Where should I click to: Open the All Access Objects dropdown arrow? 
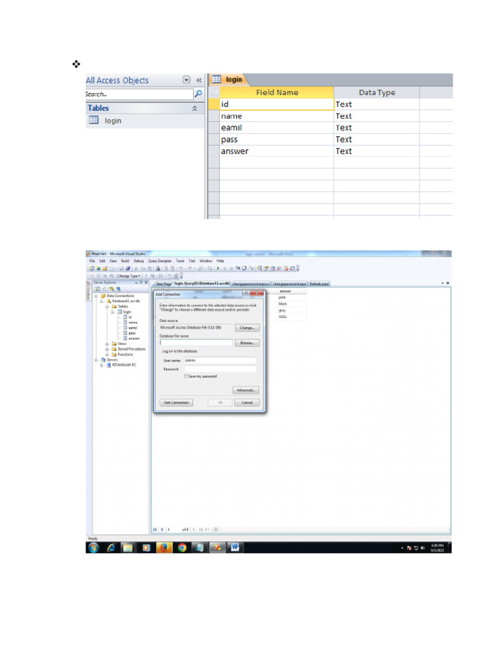(x=186, y=80)
